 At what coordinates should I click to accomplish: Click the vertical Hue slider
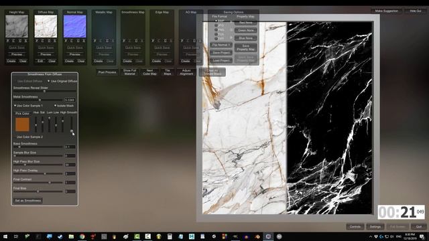click(36, 125)
